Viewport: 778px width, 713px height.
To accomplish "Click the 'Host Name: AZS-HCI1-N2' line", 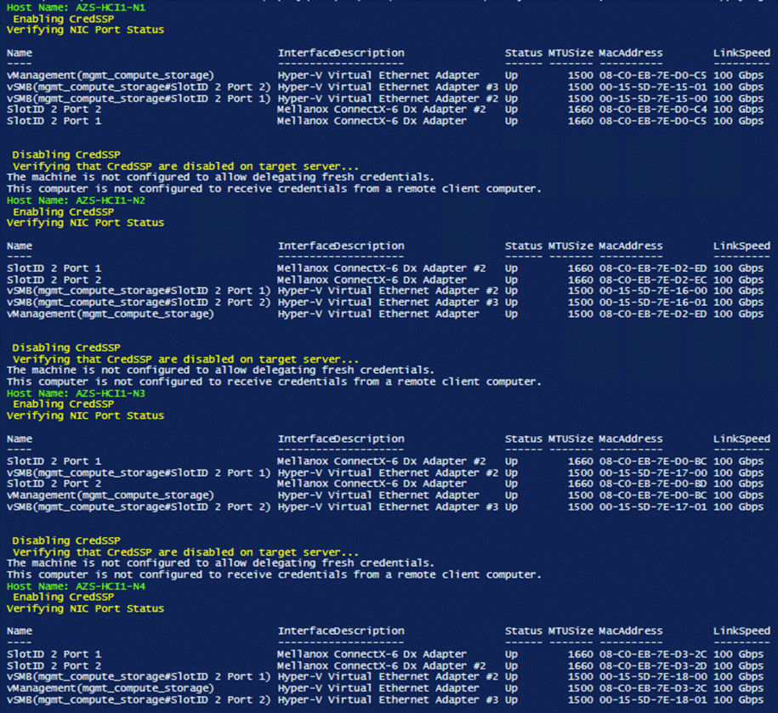I will tap(76, 201).
